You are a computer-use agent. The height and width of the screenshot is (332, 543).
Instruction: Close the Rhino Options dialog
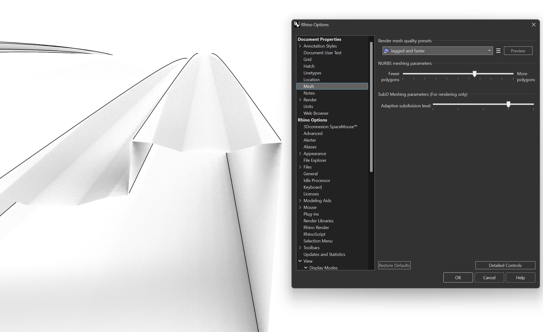(533, 25)
